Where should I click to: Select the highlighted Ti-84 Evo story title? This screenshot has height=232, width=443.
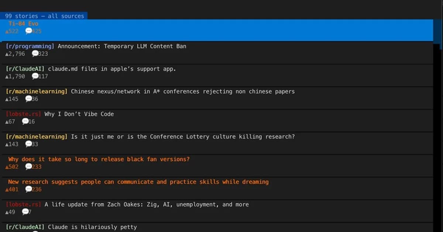point(23,24)
